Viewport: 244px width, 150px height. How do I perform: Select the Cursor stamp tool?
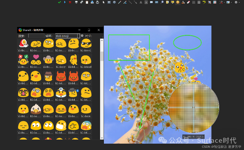coord(183,2)
